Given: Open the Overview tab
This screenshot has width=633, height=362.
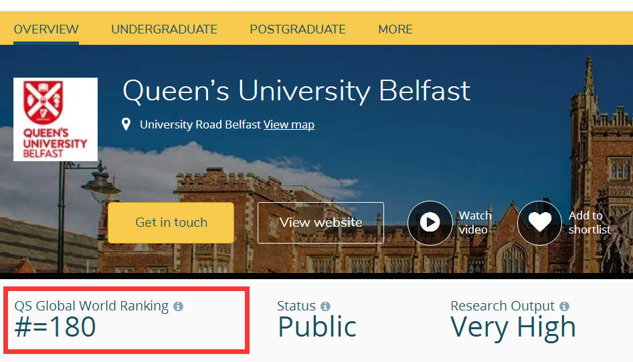Looking at the screenshot, I should click(46, 29).
